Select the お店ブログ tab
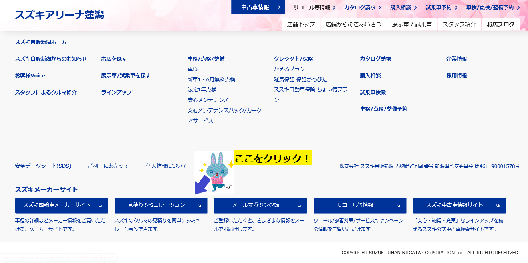528x263 pixels. [x=501, y=24]
